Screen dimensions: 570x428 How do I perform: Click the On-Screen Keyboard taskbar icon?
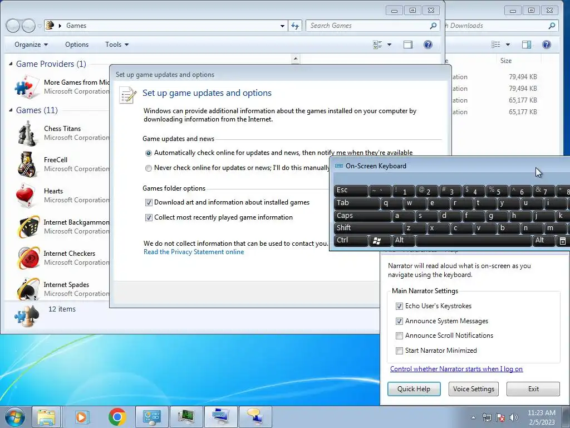pyautogui.click(x=220, y=417)
